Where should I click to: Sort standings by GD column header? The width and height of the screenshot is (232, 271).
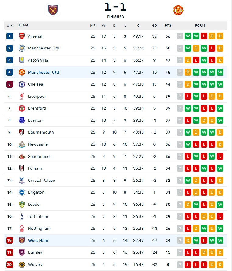pyautogui.click(x=154, y=25)
